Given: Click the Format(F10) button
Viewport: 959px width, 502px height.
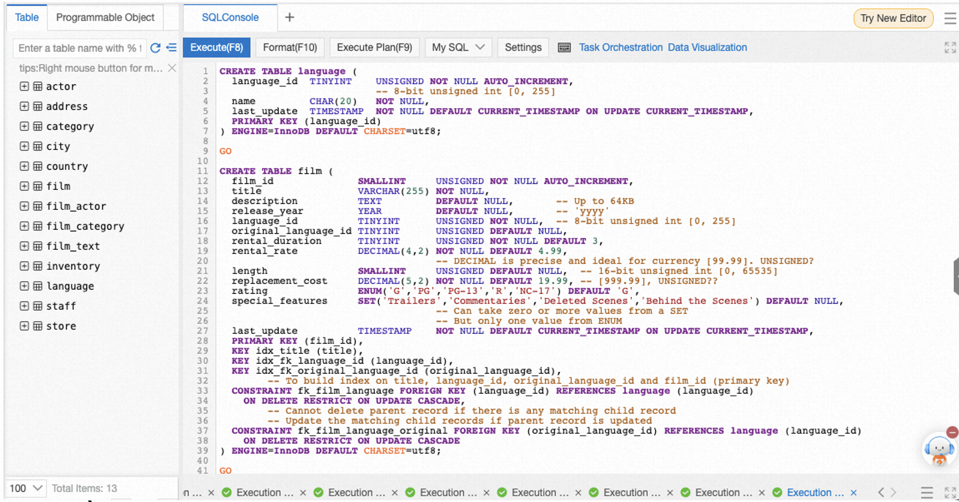Looking at the screenshot, I should coord(290,48).
